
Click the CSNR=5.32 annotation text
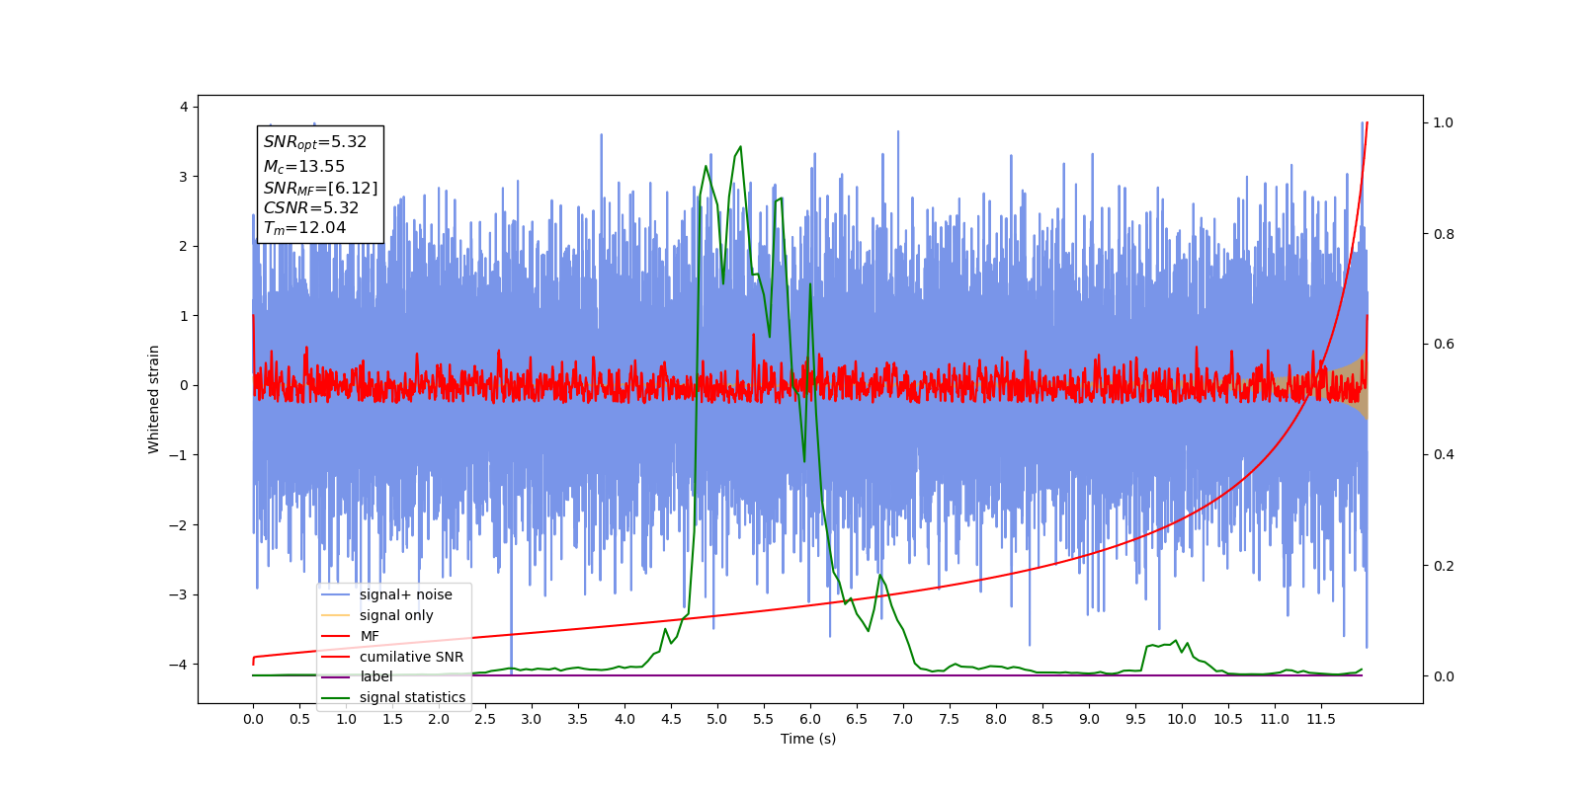(x=311, y=207)
